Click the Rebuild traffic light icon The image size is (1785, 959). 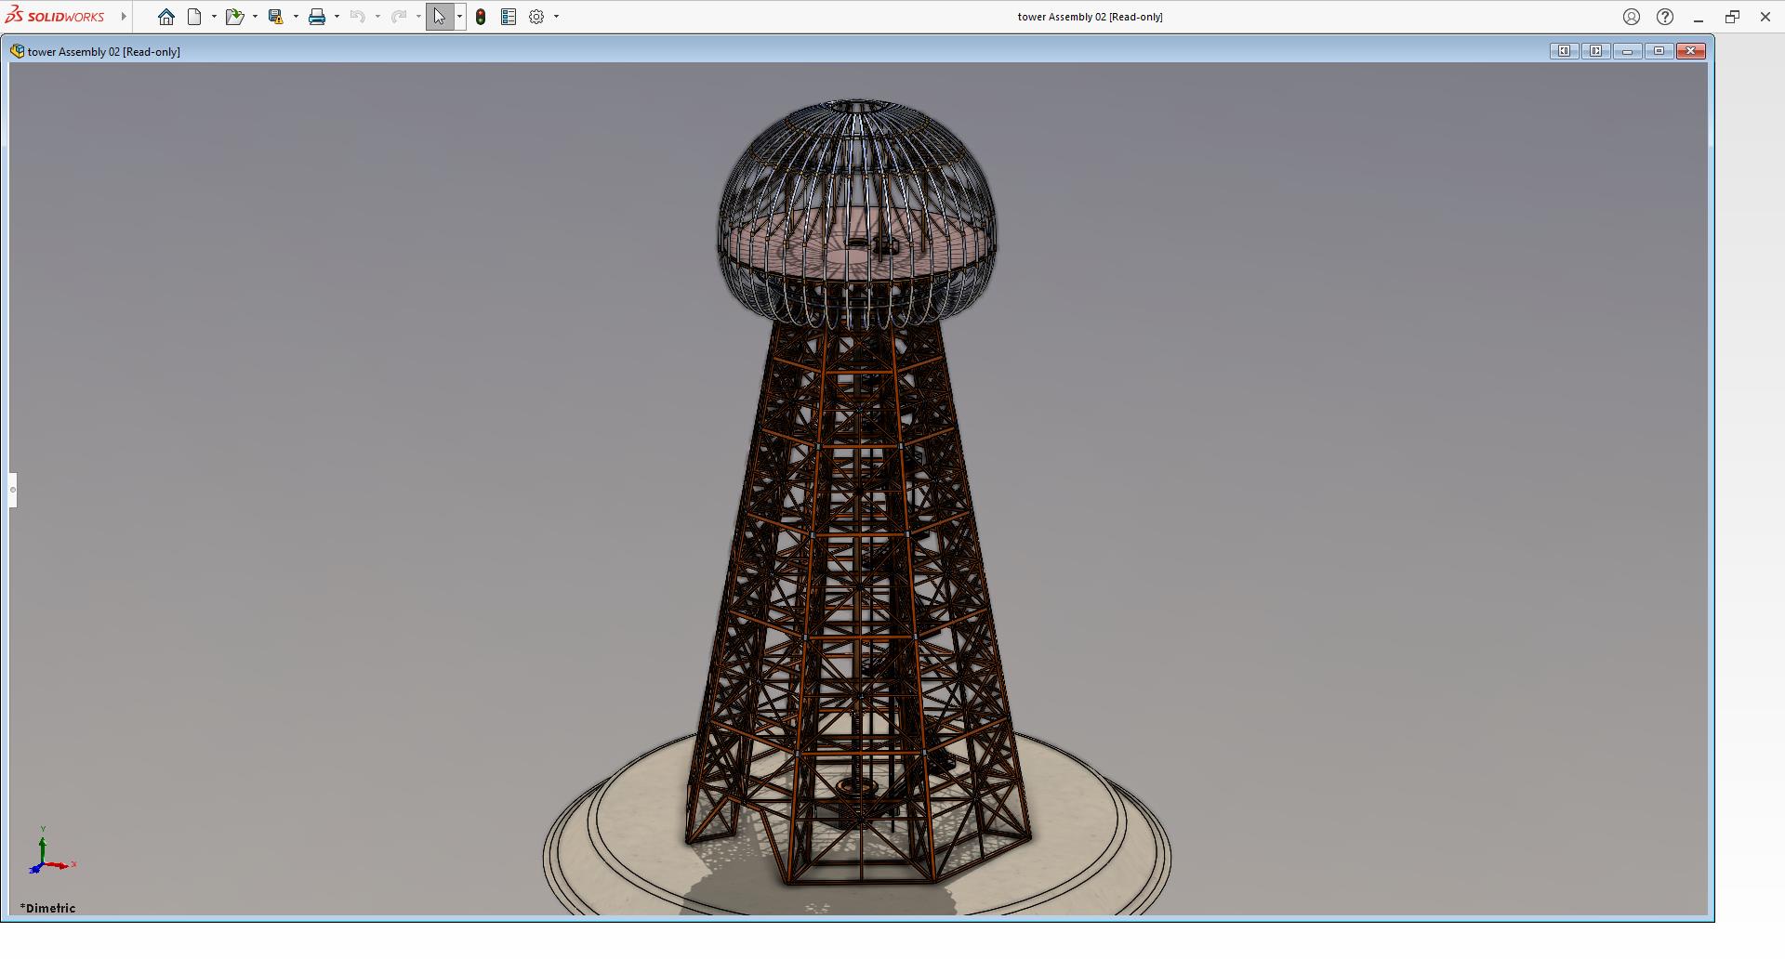[x=481, y=17]
